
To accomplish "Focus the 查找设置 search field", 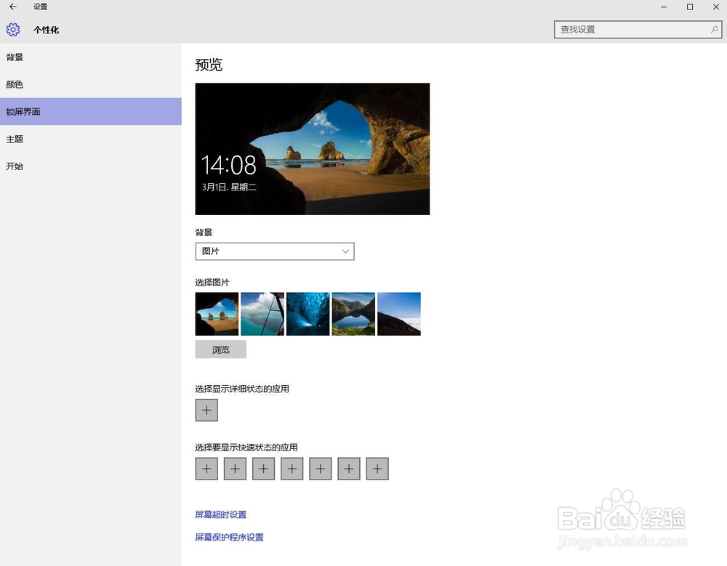I will coord(638,30).
